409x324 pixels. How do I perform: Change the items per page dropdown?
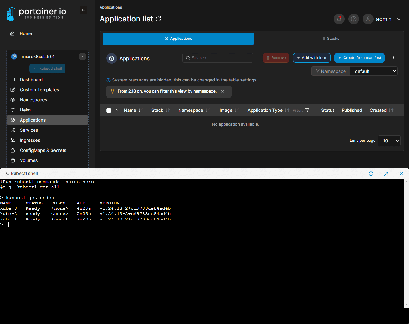pyautogui.click(x=389, y=141)
